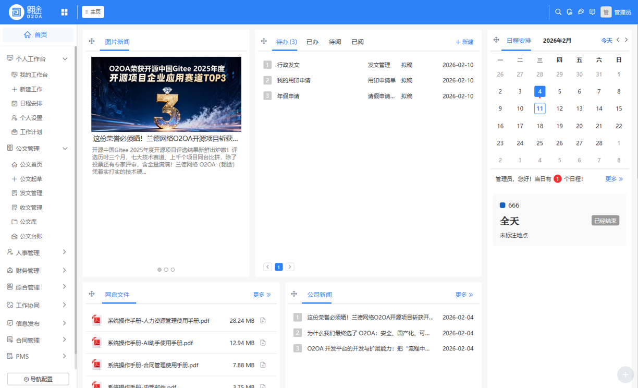
Task: Select the third carousel dot indicator
Action: click(173, 270)
